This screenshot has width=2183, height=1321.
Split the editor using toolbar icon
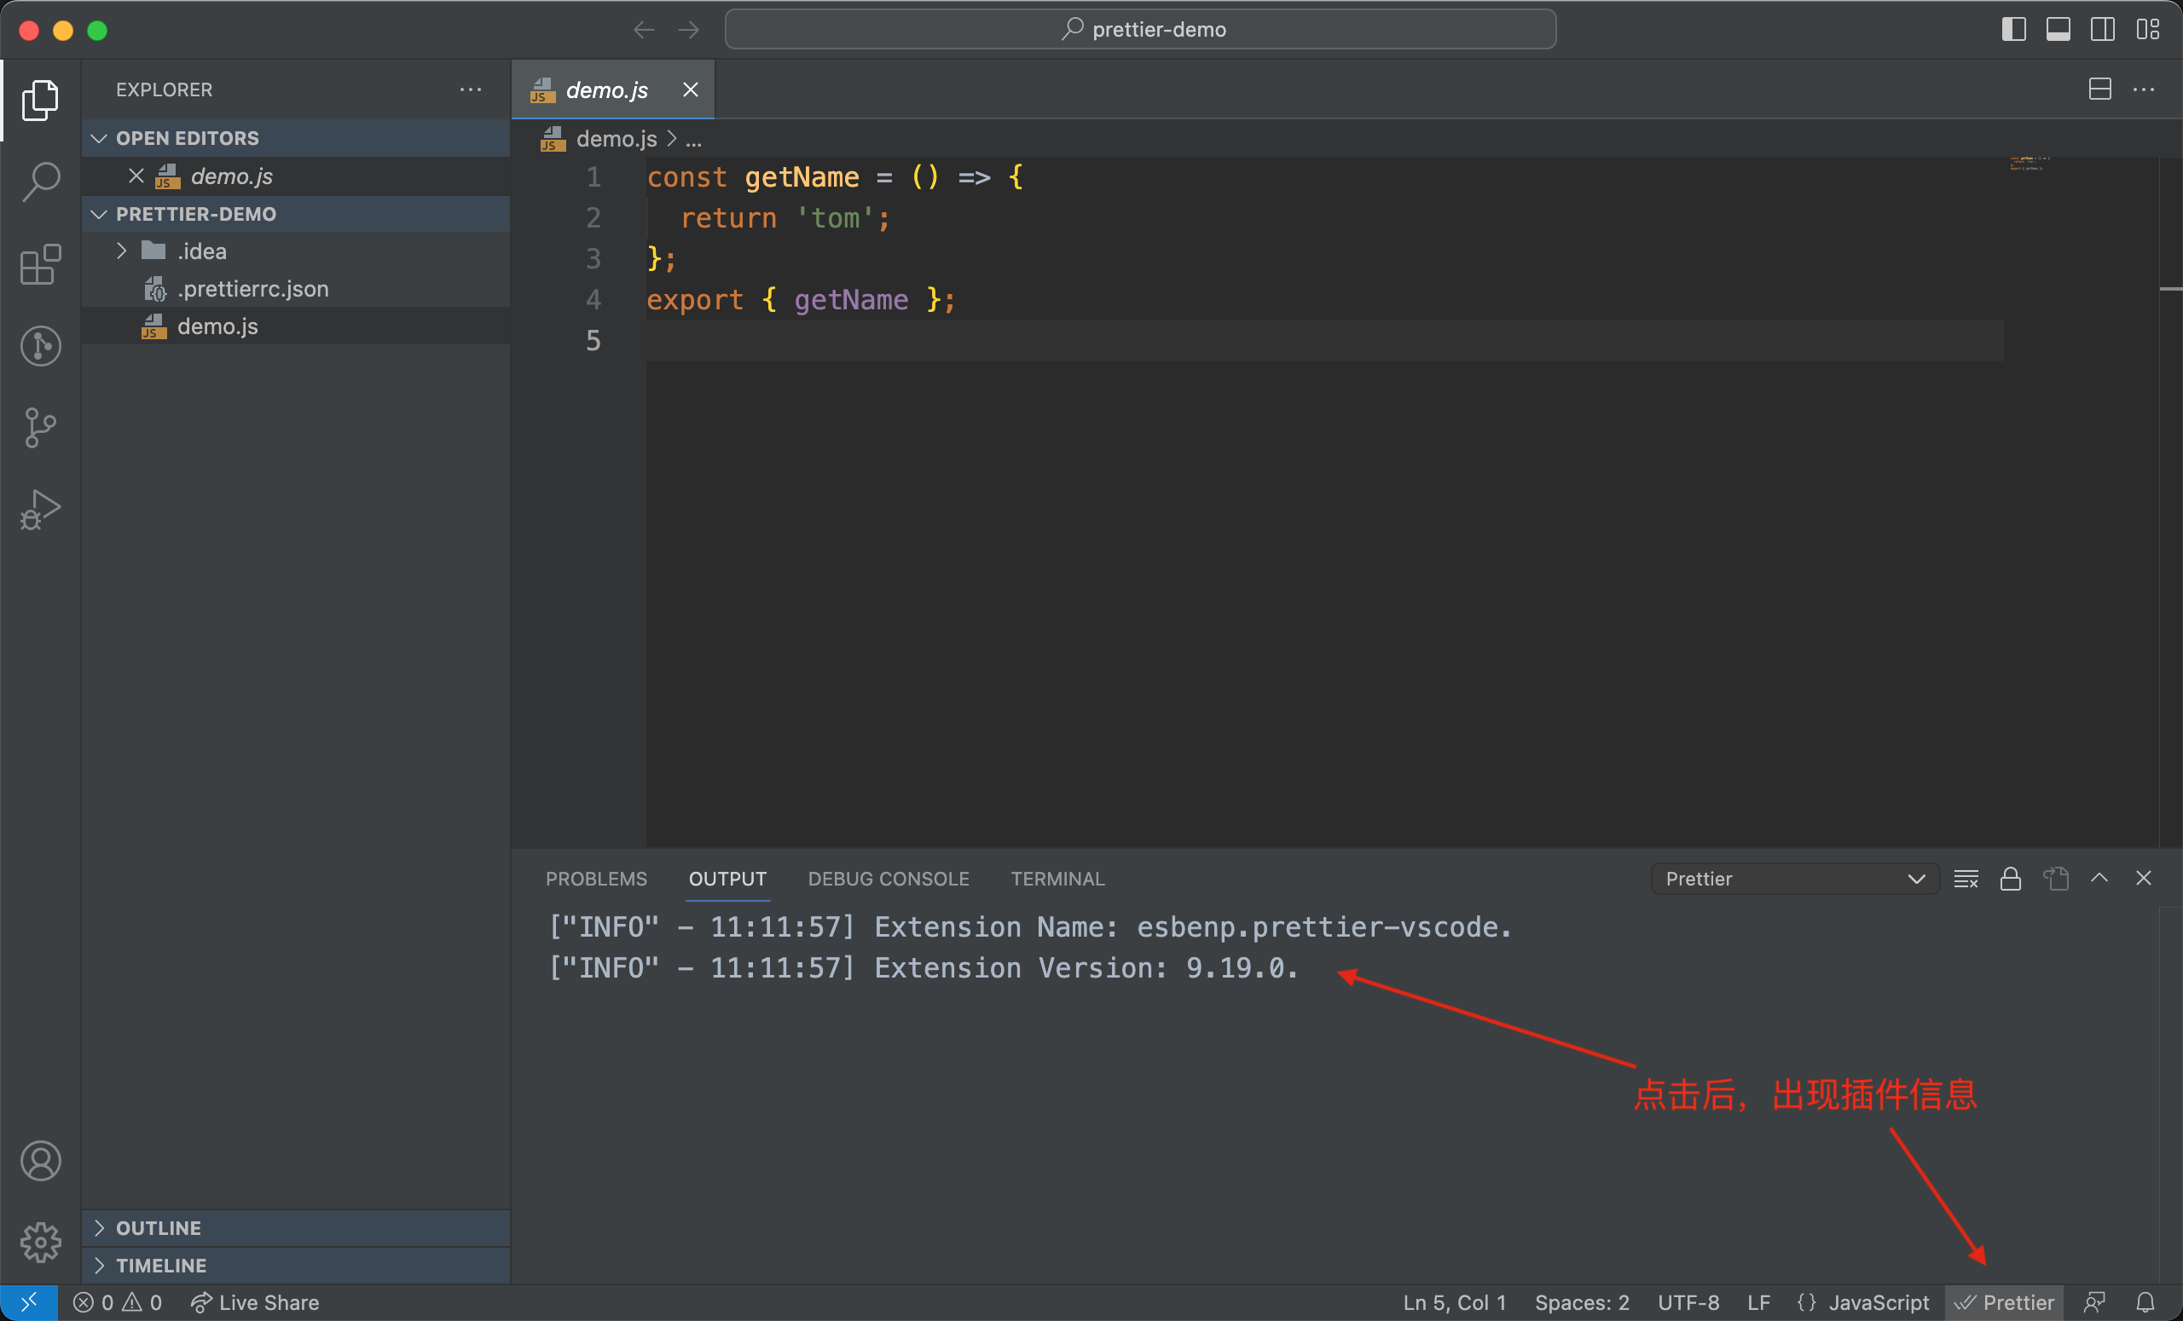tap(2099, 89)
